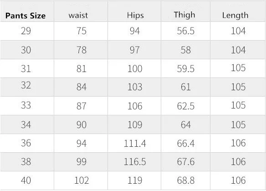Click thigh value 61 cell

(185, 87)
